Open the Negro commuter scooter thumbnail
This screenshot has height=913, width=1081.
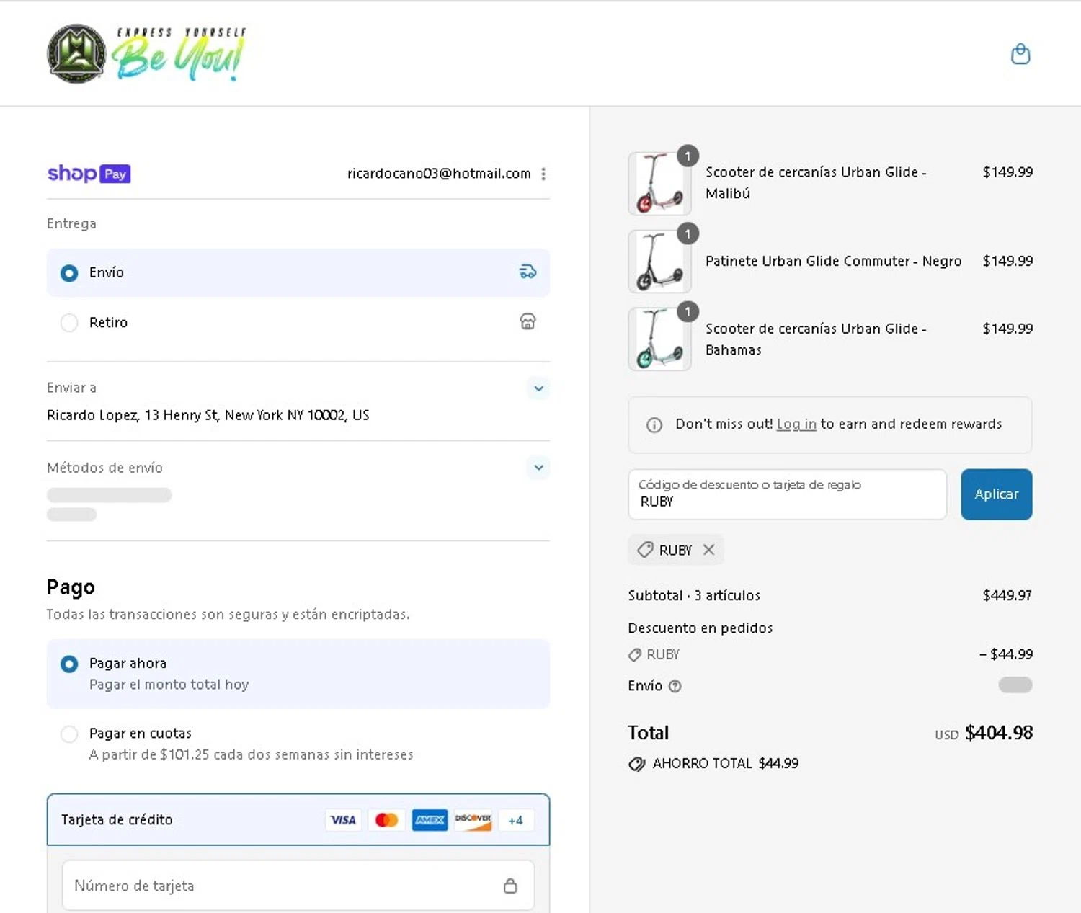coord(659,262)
